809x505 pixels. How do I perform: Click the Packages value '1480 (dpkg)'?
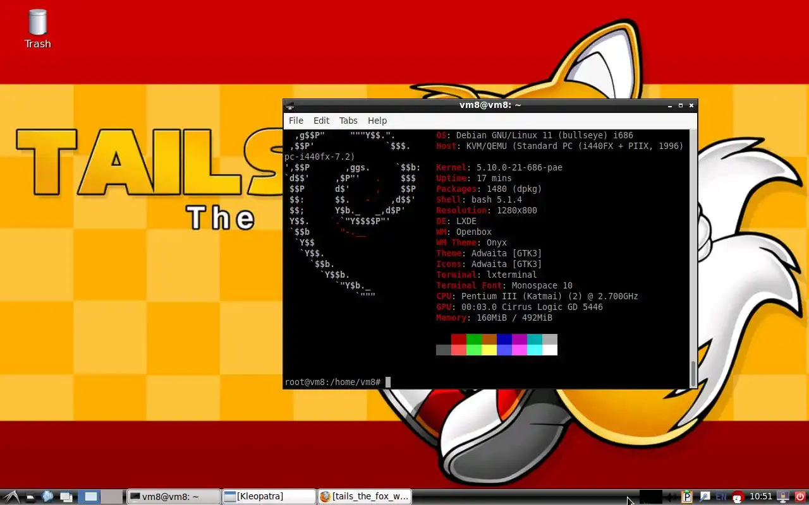pyautogui.click(x=514, y=189)
